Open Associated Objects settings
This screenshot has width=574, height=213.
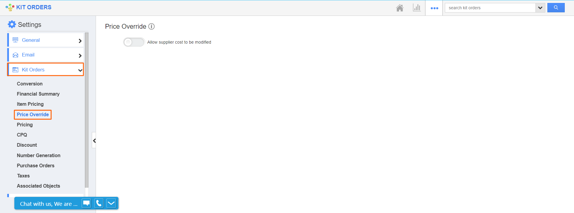pyautogui.click(x=38, y=186)
